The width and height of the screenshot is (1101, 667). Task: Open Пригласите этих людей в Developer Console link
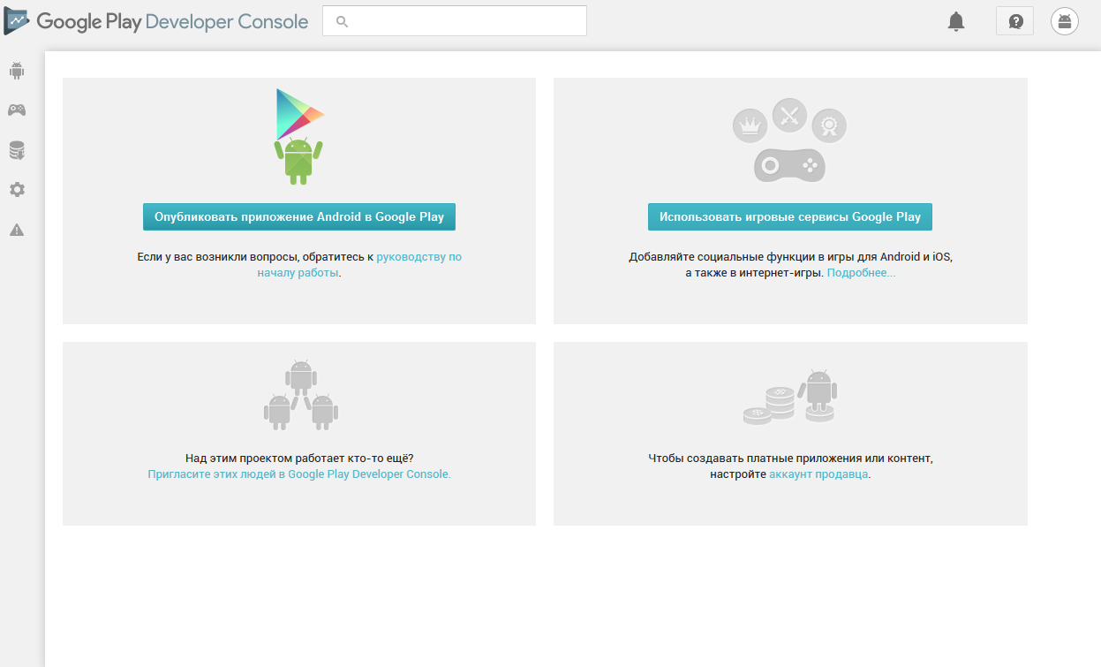tap(299, 474)
